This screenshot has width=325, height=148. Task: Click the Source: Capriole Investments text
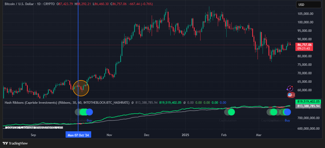click(34, 128)
